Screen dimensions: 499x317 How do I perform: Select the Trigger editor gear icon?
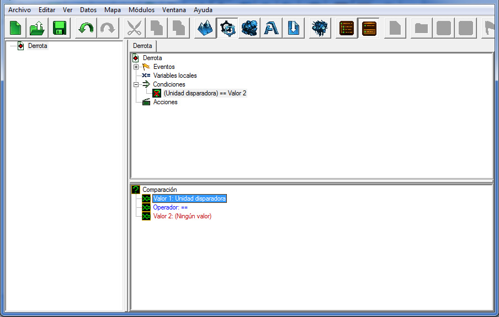tap(227, 28)
